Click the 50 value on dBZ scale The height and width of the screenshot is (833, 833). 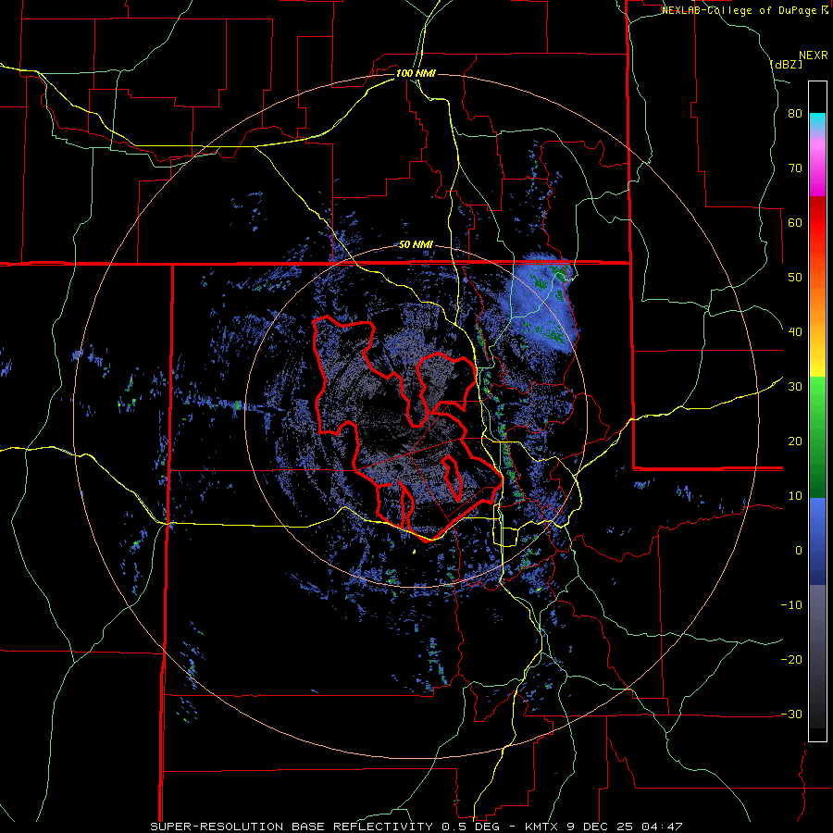pyautogui.click(x=795, y=278)
